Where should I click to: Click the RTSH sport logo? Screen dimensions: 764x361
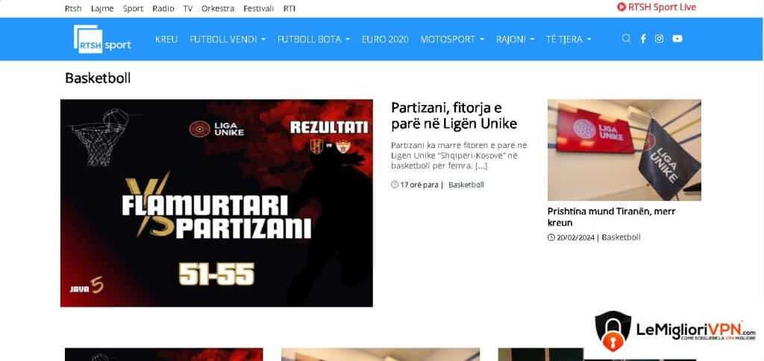click(102, 39)
